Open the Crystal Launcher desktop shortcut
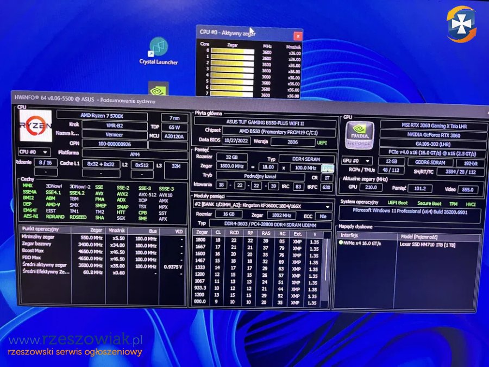The height and width of the screenshot is (367, 489). coord(158,50)
